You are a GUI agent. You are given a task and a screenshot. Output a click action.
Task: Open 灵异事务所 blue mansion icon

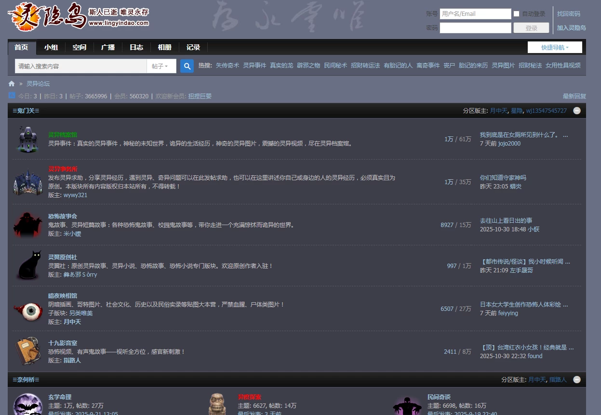click(28, 182)
